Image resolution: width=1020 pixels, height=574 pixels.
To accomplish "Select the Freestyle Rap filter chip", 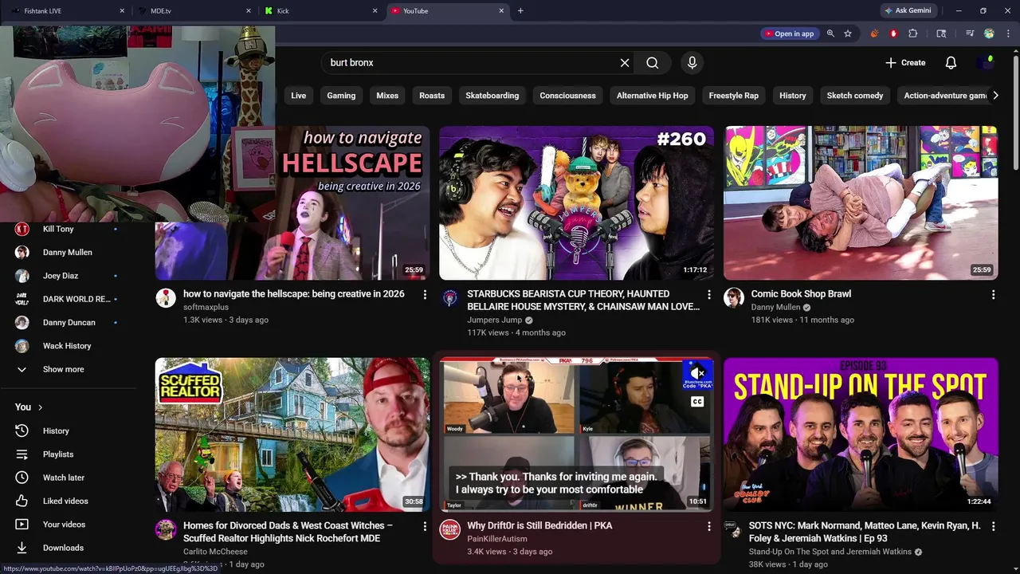I will [x=734, y=96].
